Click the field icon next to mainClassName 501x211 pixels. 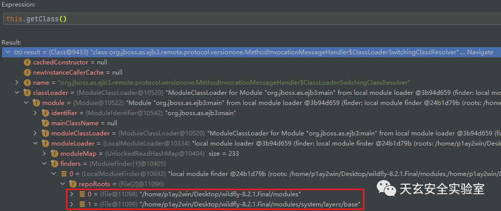(45, 123)
